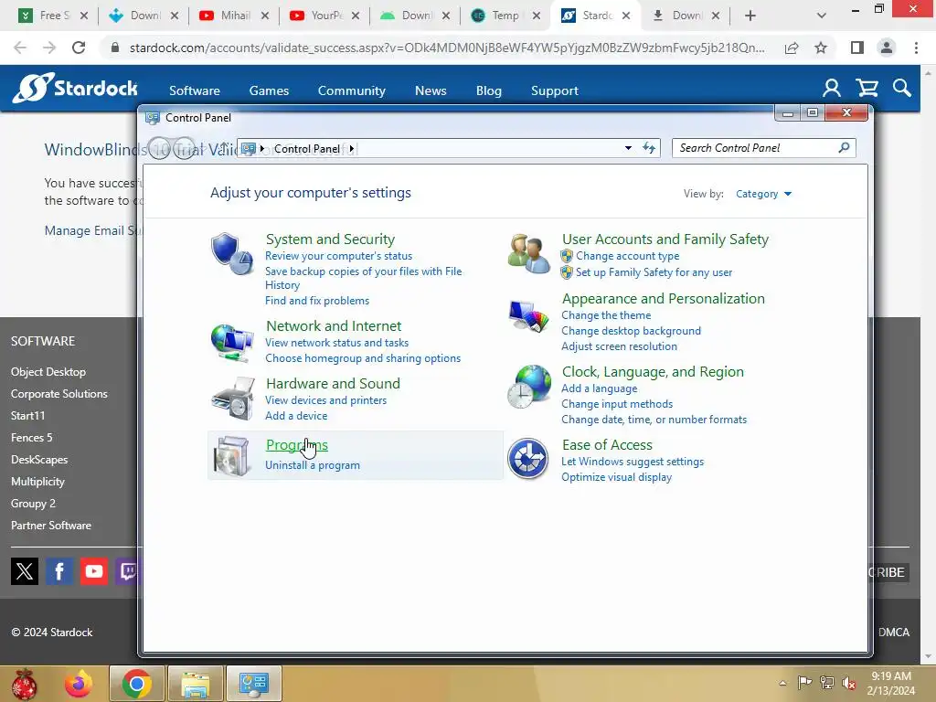The width and height of the screenshot is (936, 702).
Task: Click View devices and printers link
Action: (x=326, y=400)
